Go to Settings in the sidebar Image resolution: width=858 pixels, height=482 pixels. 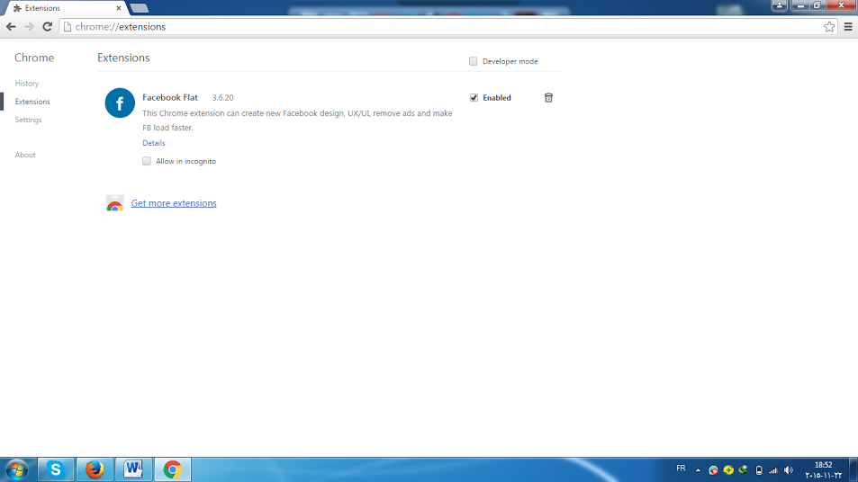[29, 120]
